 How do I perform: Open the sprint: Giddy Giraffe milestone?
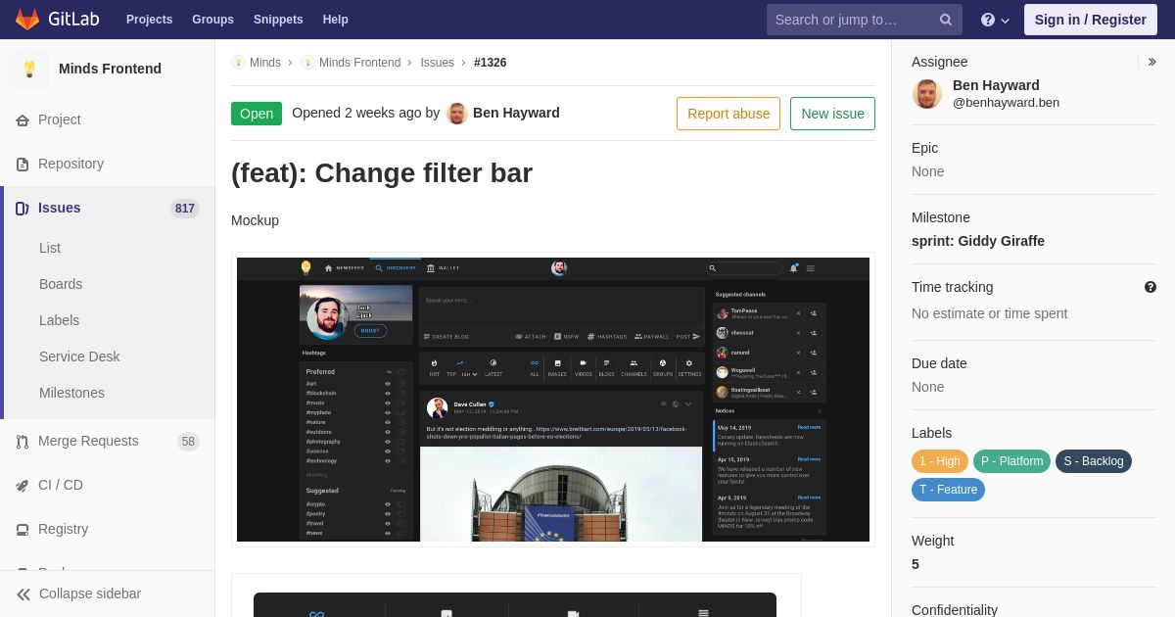978,241
